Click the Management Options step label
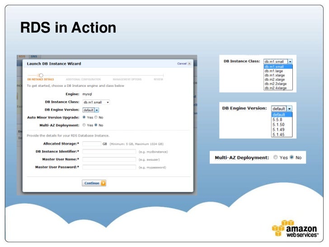329x247 pixels. tap(127, 80)
